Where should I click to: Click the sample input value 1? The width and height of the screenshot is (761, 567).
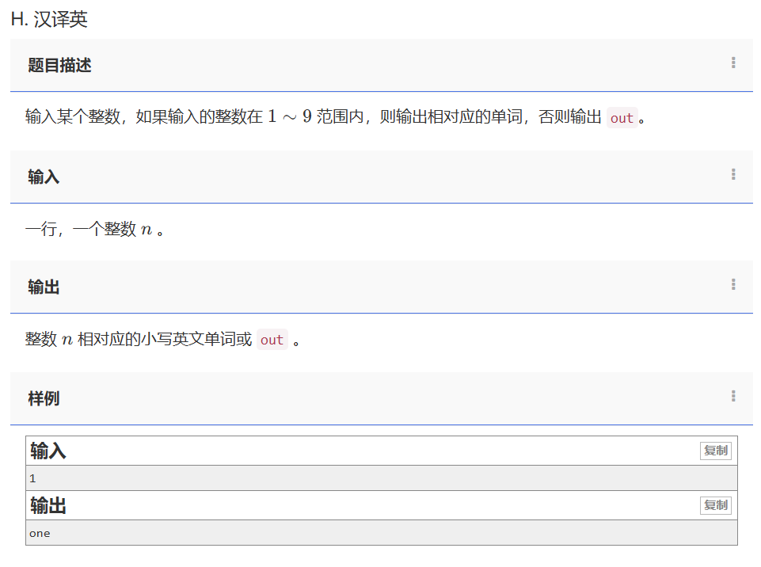pyautogui.click(x=32, y=478)
